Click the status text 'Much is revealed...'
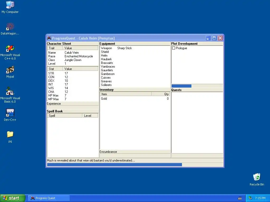 (91, 160)
